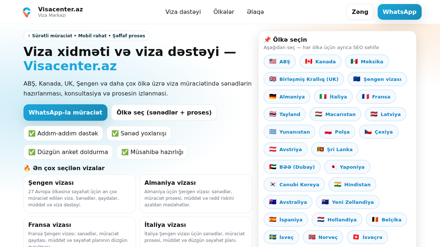
Task: Open the Visacenter.az home link text
Action: coord(60,9)
